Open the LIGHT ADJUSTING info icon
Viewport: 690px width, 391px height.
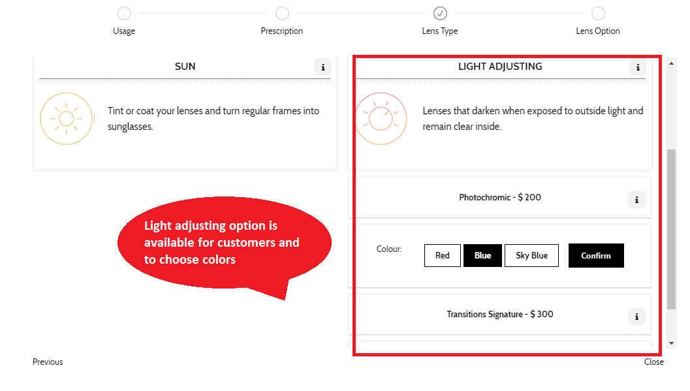pyautogui.click(x=638, y=67)
